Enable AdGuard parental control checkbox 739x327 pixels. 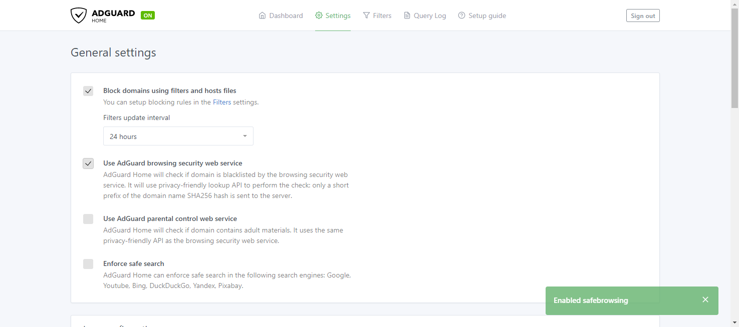tap(88, 219)
